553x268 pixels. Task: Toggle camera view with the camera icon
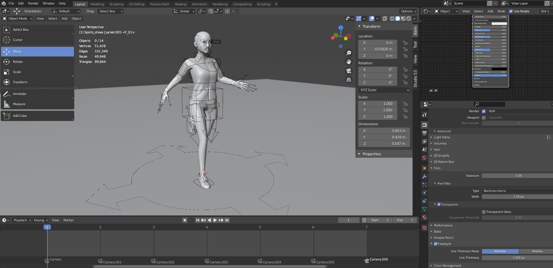coord(349,71)
